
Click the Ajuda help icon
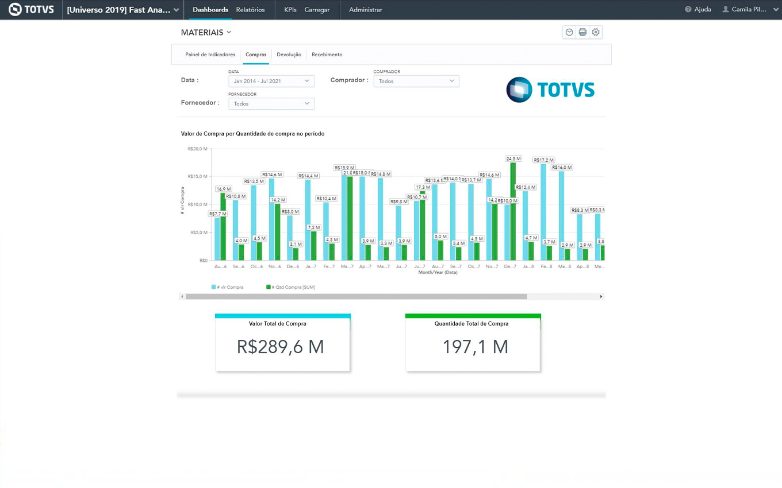(x=688, y=10)
